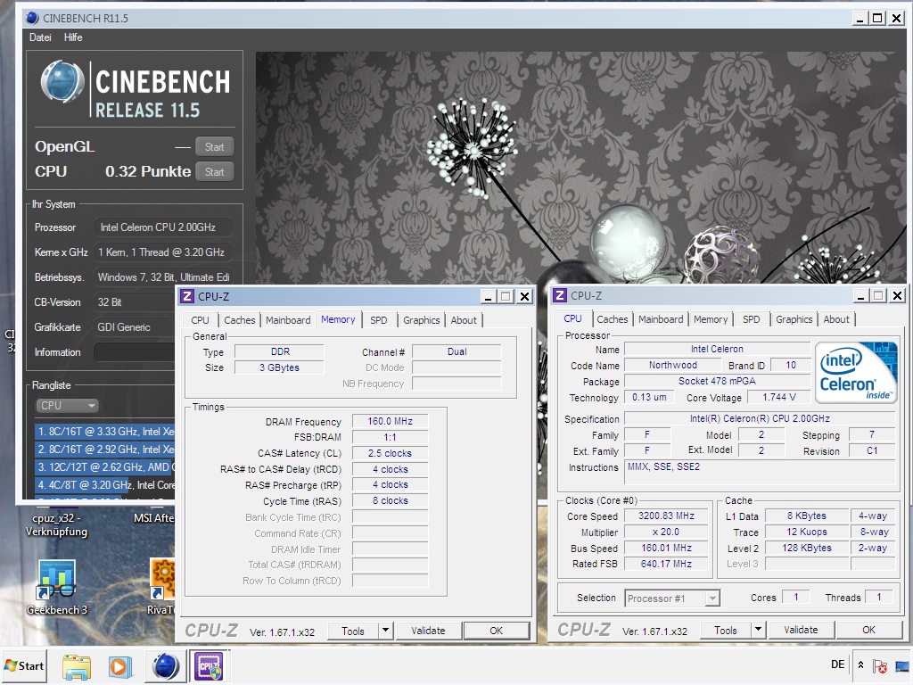Click the Core Speed 3200.83 MHz value
The height and width of the screenshot is (685, 913).
[667, 516]
